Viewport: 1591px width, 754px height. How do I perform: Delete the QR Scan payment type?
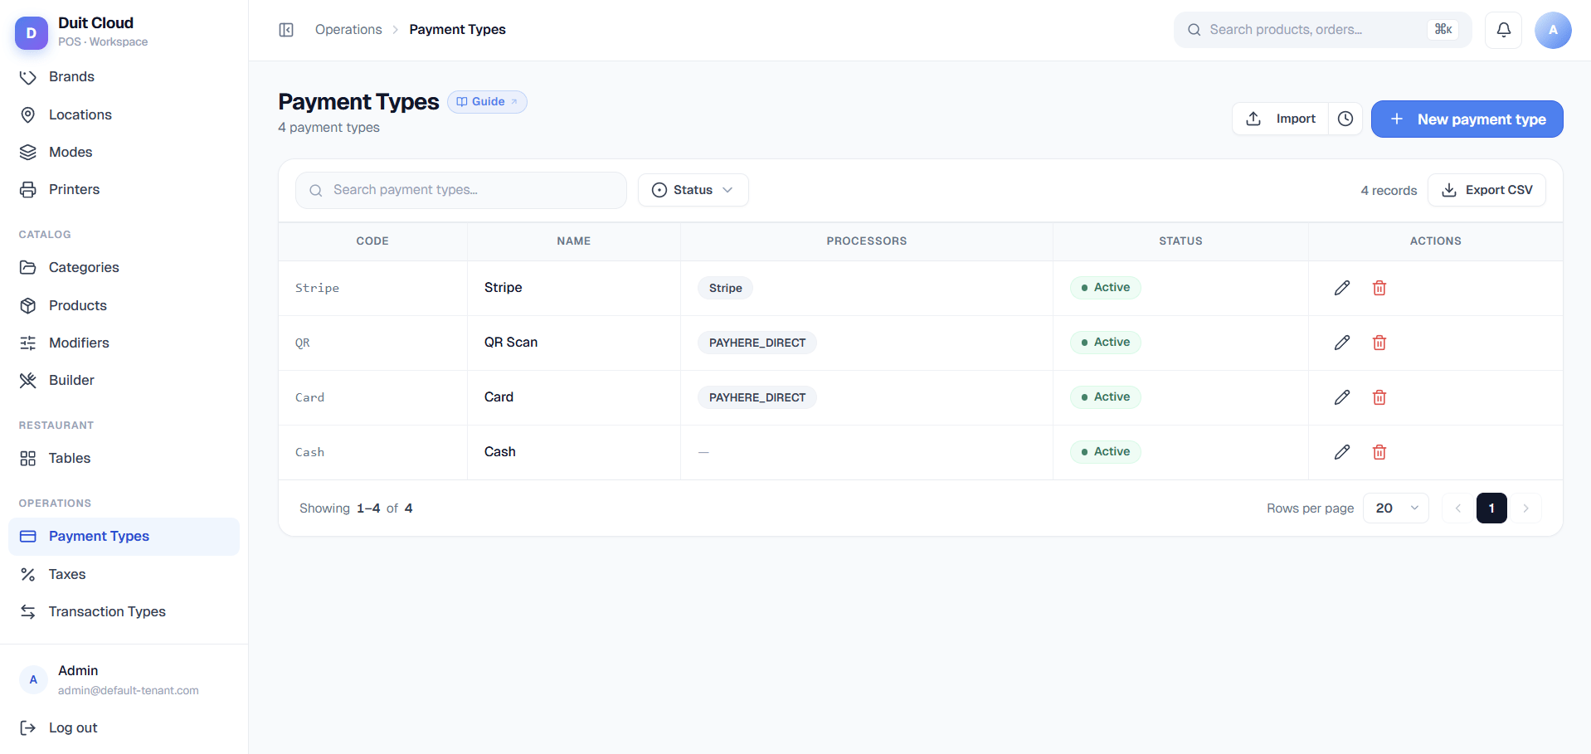[x=1379, y=343]
